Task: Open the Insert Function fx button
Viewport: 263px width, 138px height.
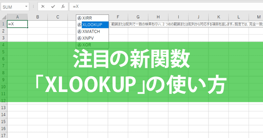Action: 63,7
